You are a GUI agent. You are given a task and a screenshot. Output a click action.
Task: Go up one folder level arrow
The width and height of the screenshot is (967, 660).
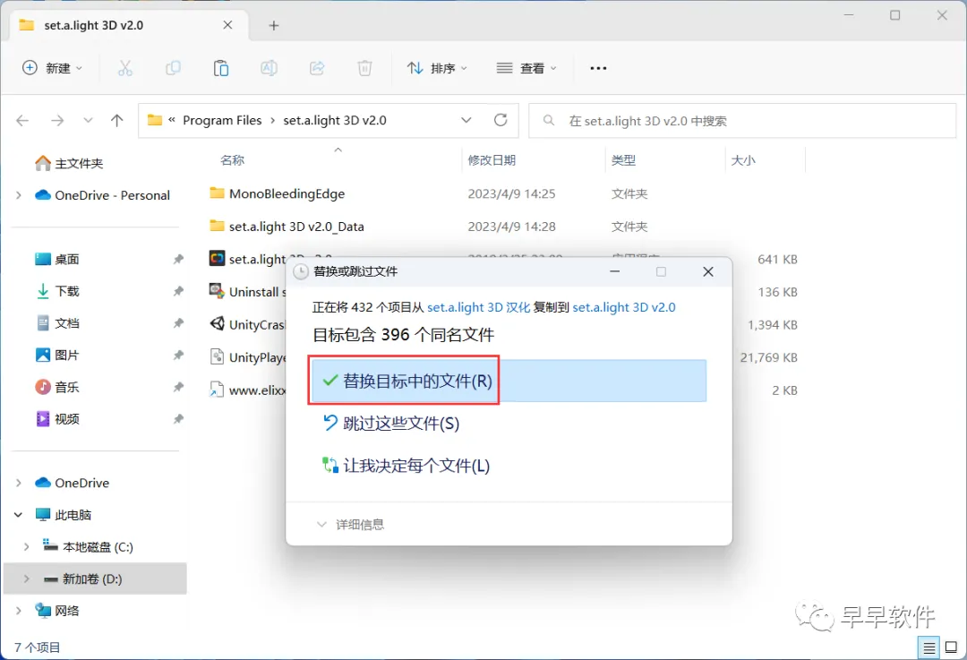pyautogui.click(x=116, y=120)
